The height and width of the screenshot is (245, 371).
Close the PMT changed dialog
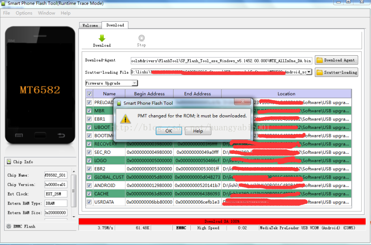pos(243,101)
